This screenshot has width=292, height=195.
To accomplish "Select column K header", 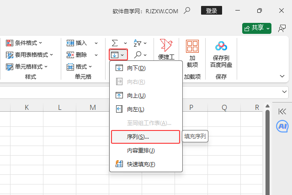I will coord(27,108).
